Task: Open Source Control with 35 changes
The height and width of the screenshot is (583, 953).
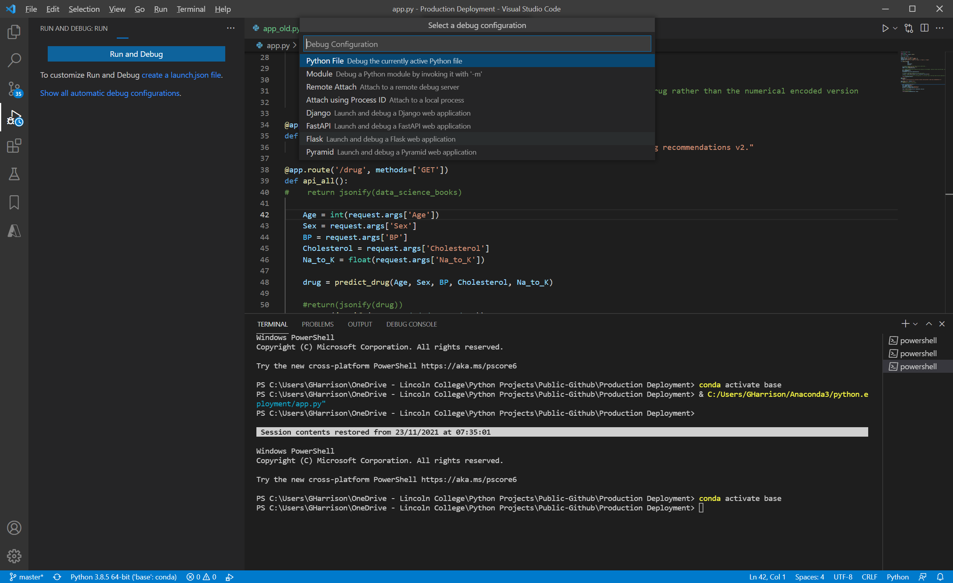Action: [x=14, y=89]
